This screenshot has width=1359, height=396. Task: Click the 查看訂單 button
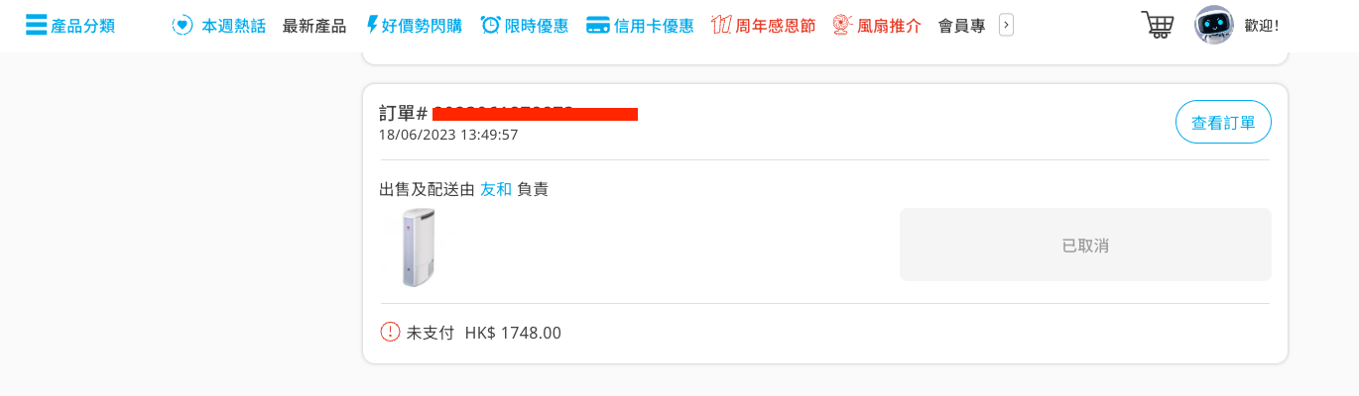(x=1223, y=123)
